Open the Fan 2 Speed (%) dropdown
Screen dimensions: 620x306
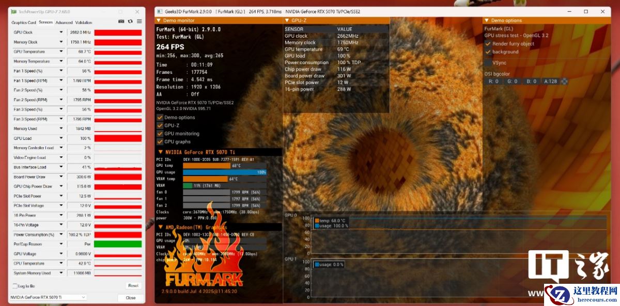point(61,90)
